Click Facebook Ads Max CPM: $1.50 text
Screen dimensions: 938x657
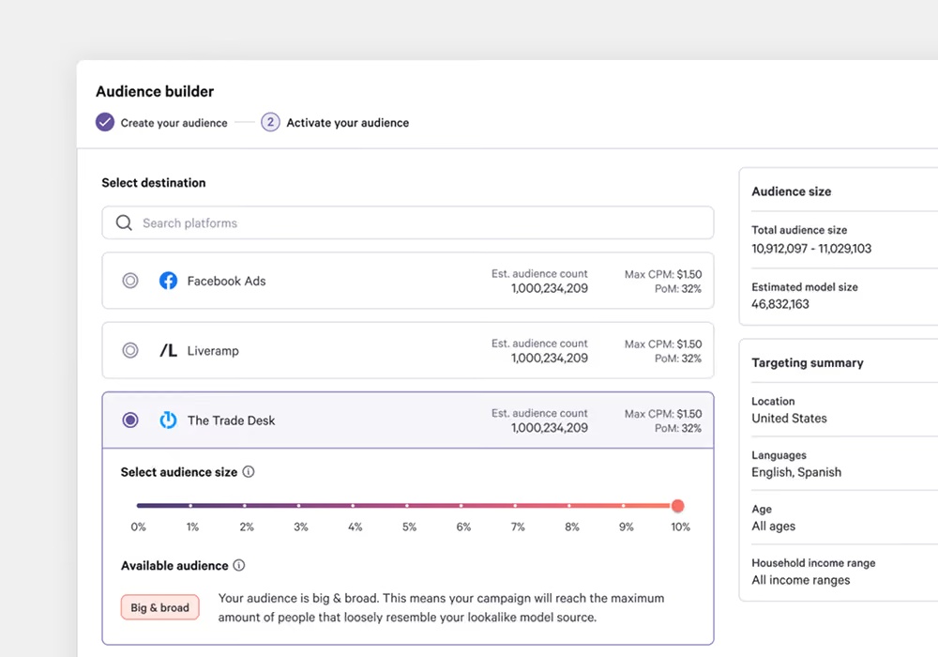[663, 274]
